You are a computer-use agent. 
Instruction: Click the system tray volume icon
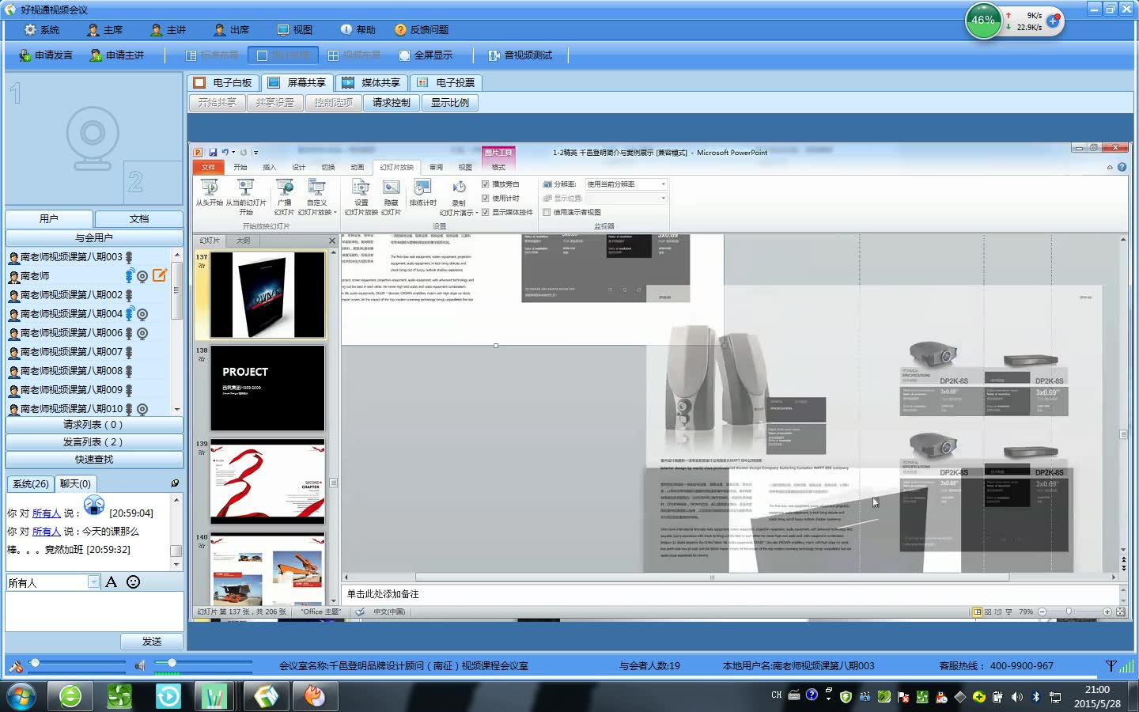pyautogui.click(x=1017, y=697)
